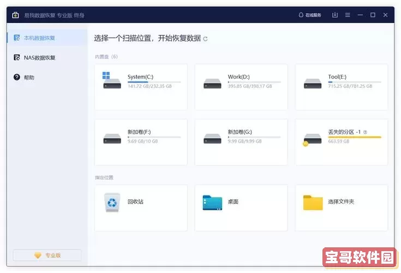Select the Tool(E:) drive icon
Image resolution: width=401 pixels, height=273 pixels.
point(313,84)
